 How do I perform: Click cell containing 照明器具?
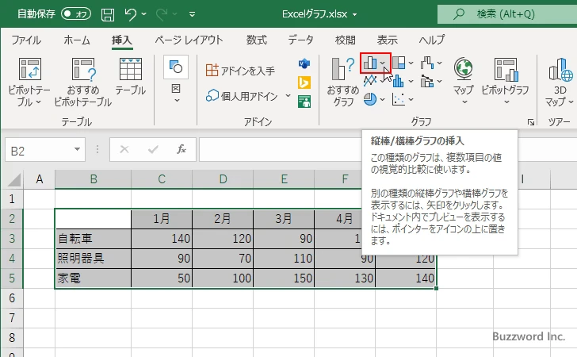click(x=93, y=259)
